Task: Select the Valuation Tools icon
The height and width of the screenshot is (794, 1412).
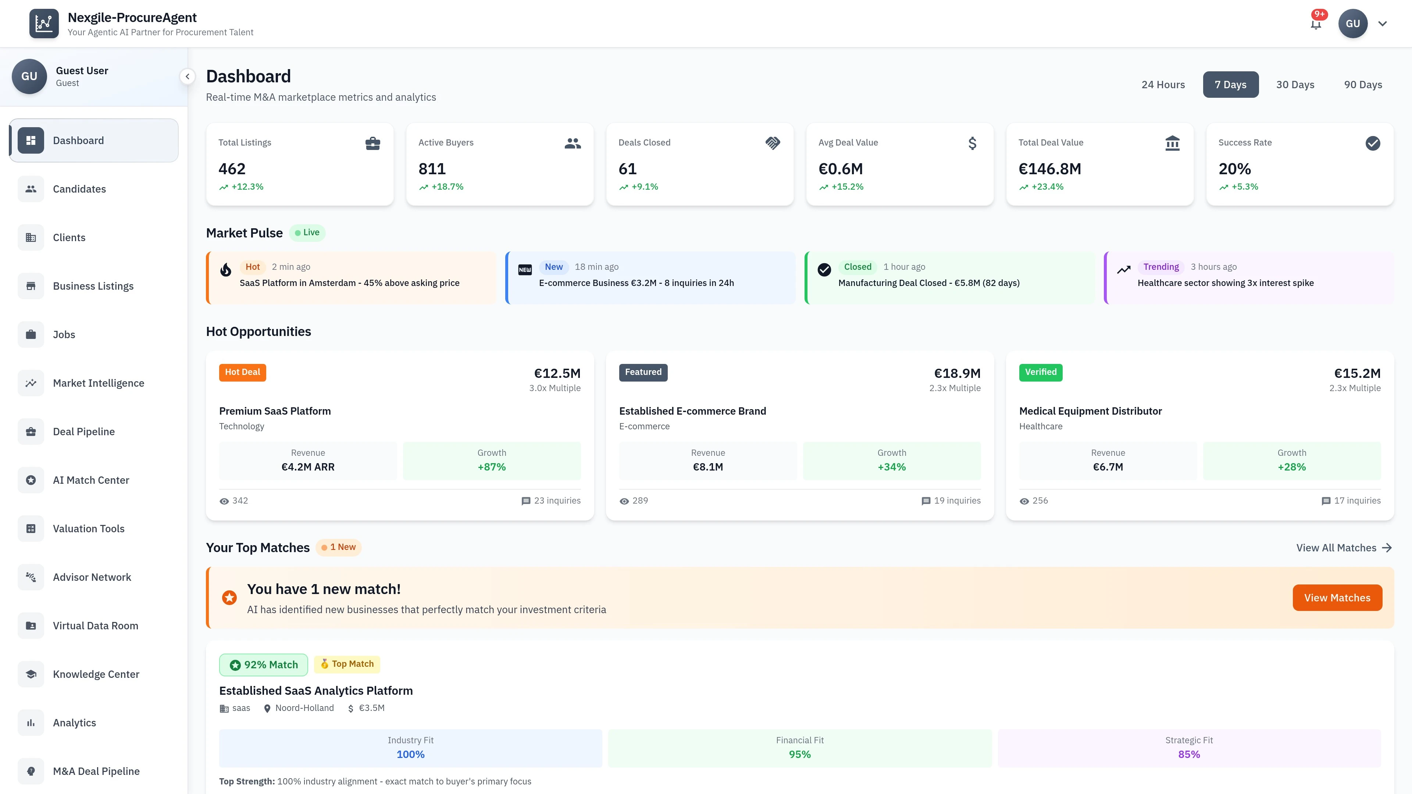Action: (x=31, y=528)
